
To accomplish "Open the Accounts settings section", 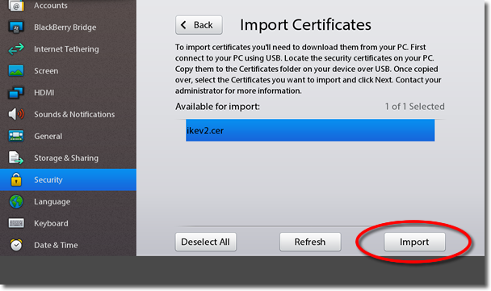I will pyautogui.click(x=51, y=6).
